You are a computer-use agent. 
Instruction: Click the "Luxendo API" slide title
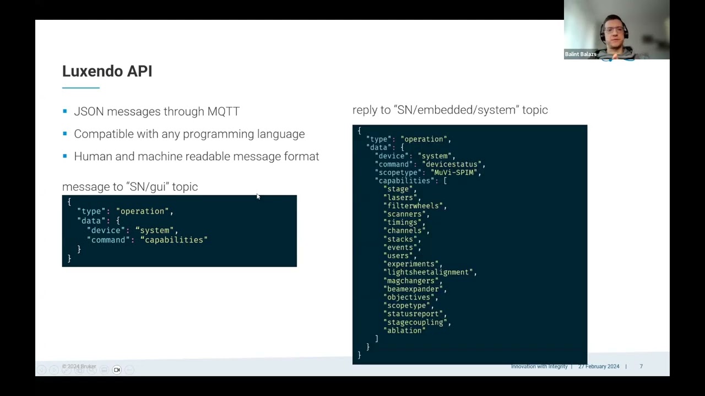tap(107, 71)
